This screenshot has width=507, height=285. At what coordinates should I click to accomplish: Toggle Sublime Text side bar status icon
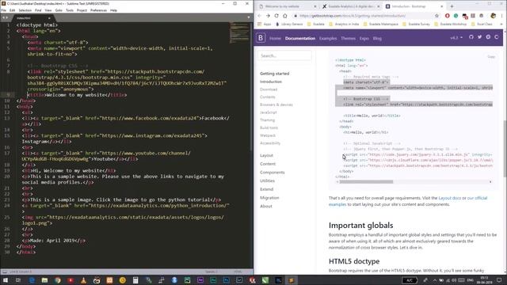(x=4, y=272)
